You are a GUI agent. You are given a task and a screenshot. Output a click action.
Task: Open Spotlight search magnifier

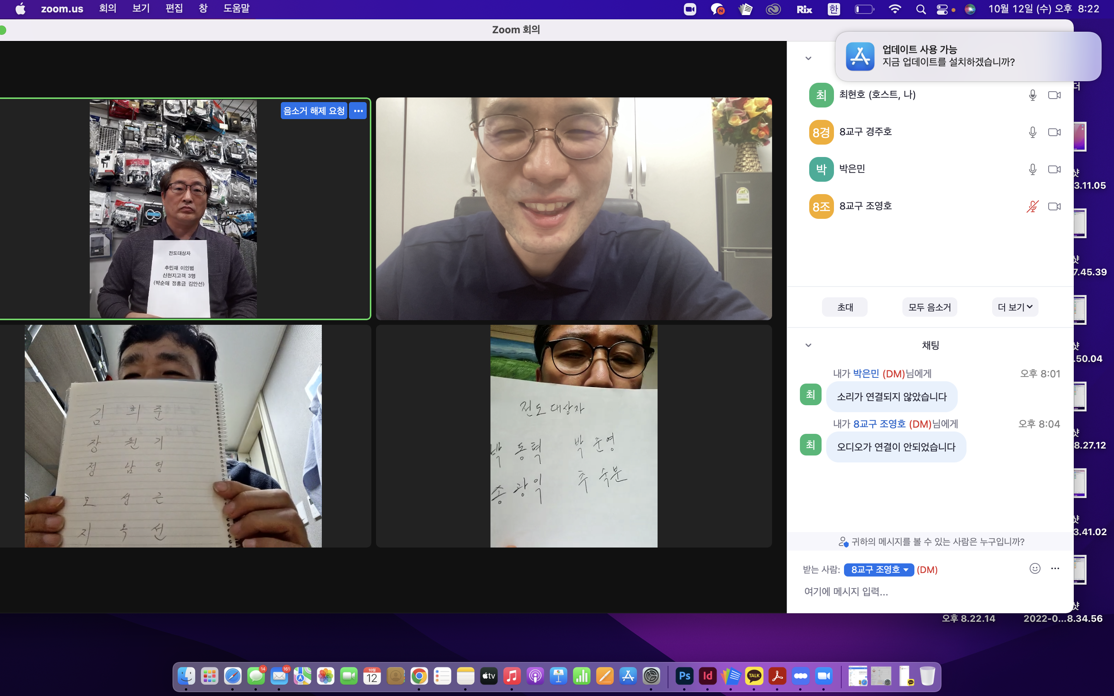[x=921, y=9]
